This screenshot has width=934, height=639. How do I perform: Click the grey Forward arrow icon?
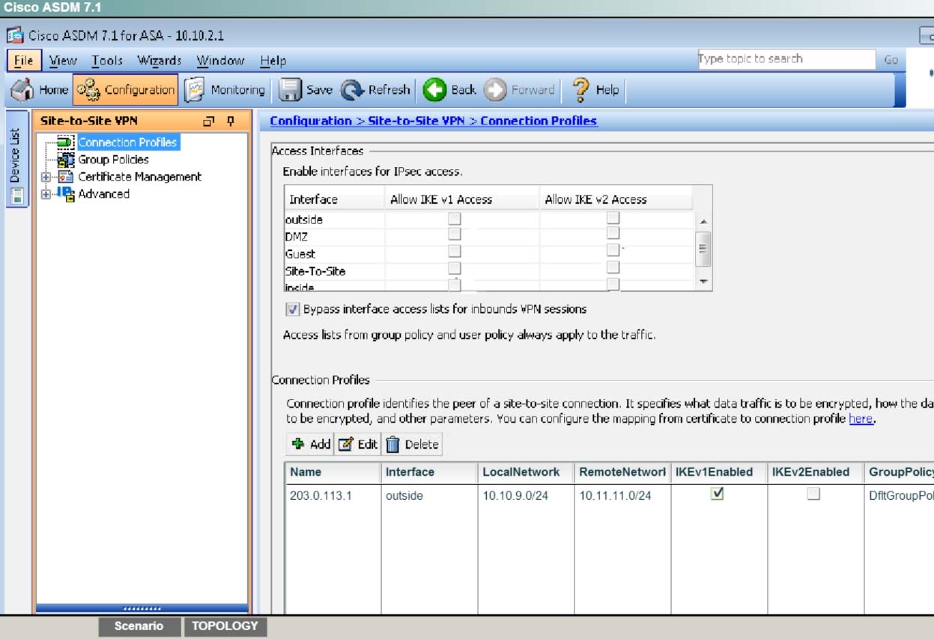click(x=495, y=90)
